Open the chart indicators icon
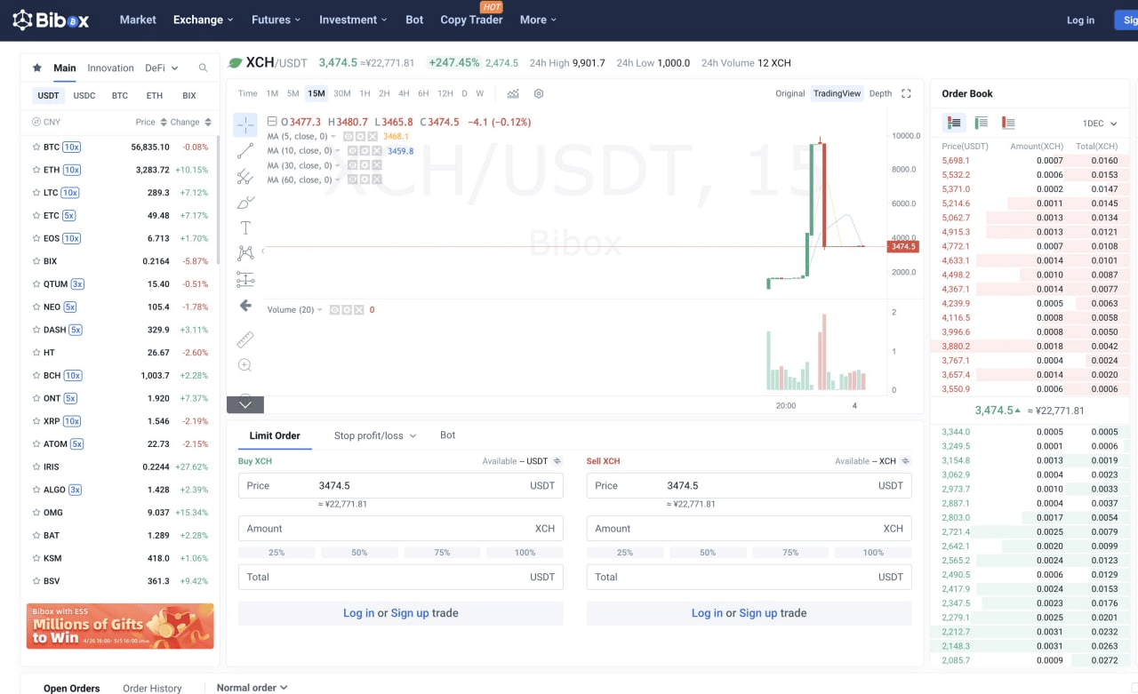 tap(513, 93)
